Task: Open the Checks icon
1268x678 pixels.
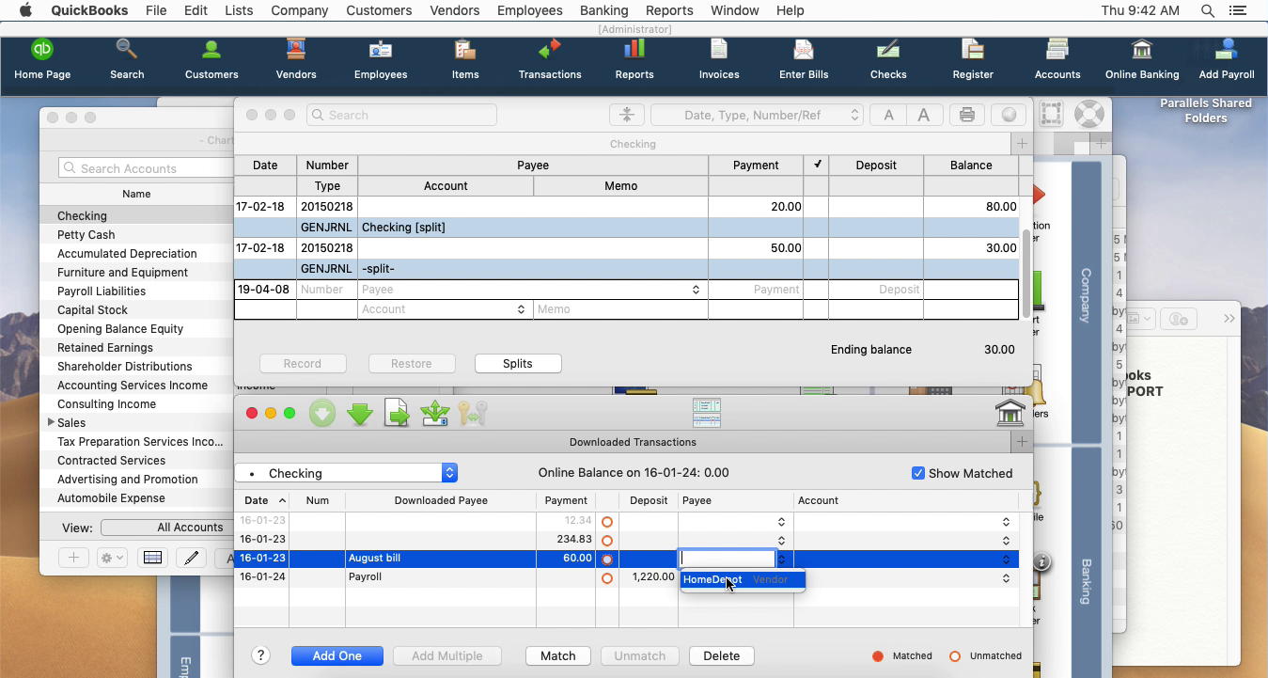Action: [x=888, y=59]
